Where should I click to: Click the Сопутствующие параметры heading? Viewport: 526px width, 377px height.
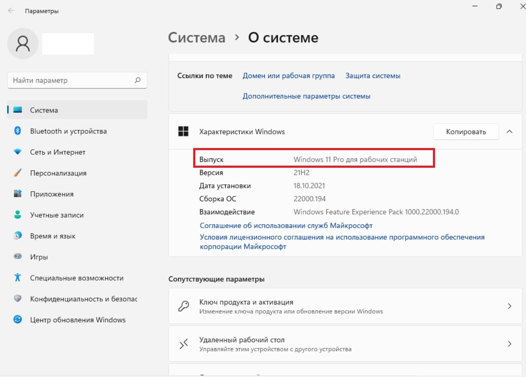(x=217, y=279)
